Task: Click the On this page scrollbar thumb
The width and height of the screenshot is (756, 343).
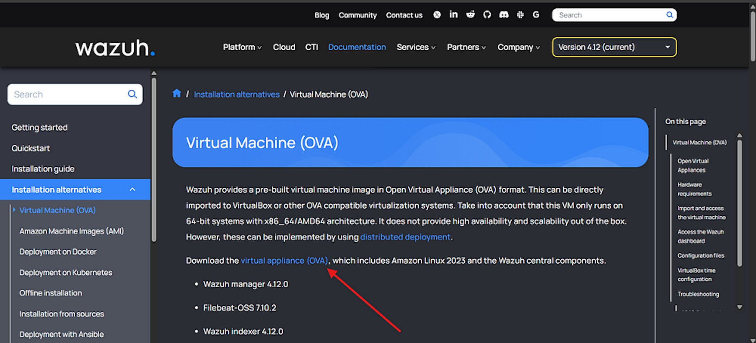Action: 739,203
